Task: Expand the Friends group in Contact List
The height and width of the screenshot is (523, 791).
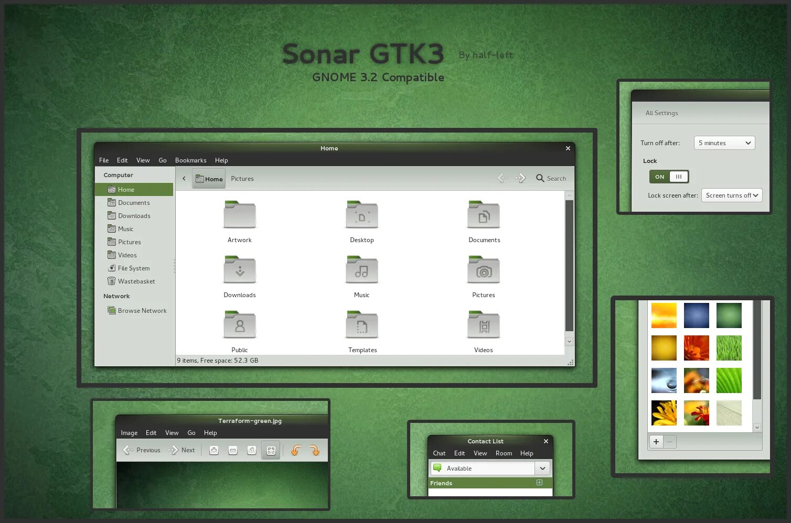Action: pyautogui.click(x=539, y=483)
